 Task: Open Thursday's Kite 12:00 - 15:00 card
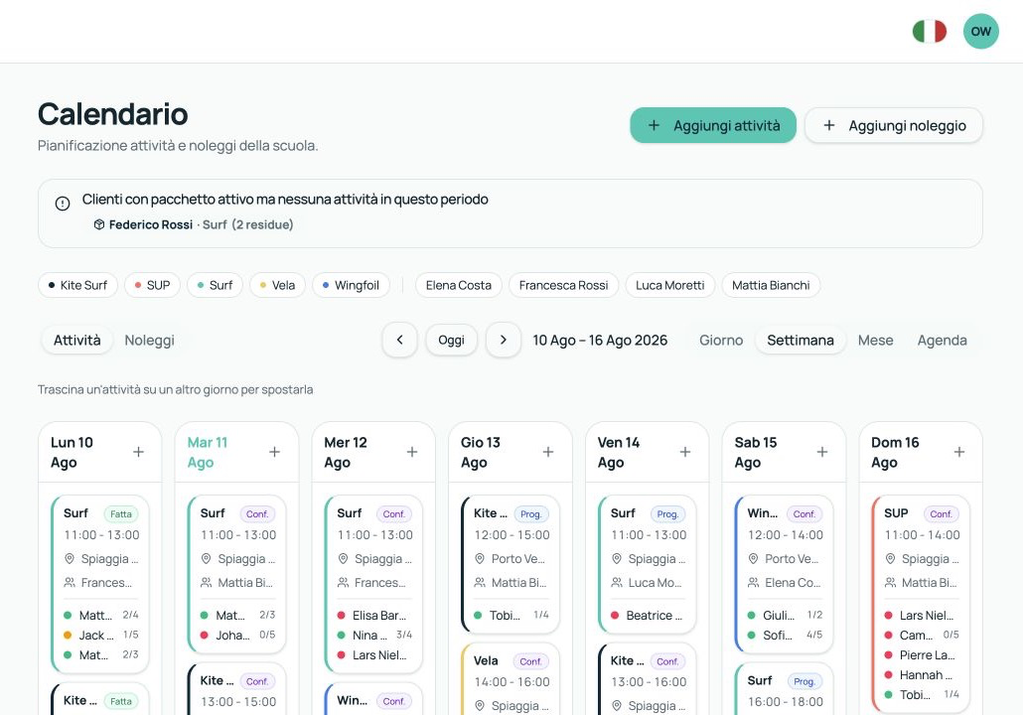511,564
